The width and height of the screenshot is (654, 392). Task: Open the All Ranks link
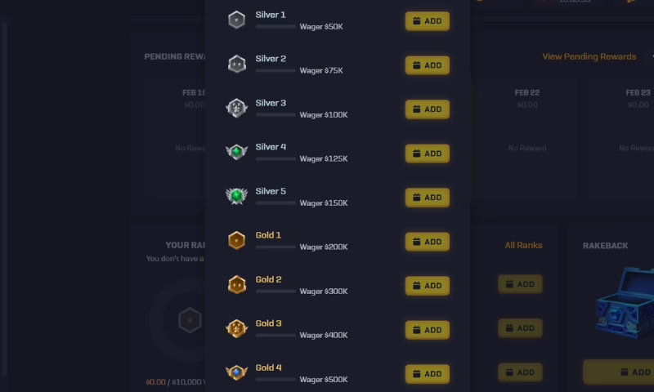(523, 245)
